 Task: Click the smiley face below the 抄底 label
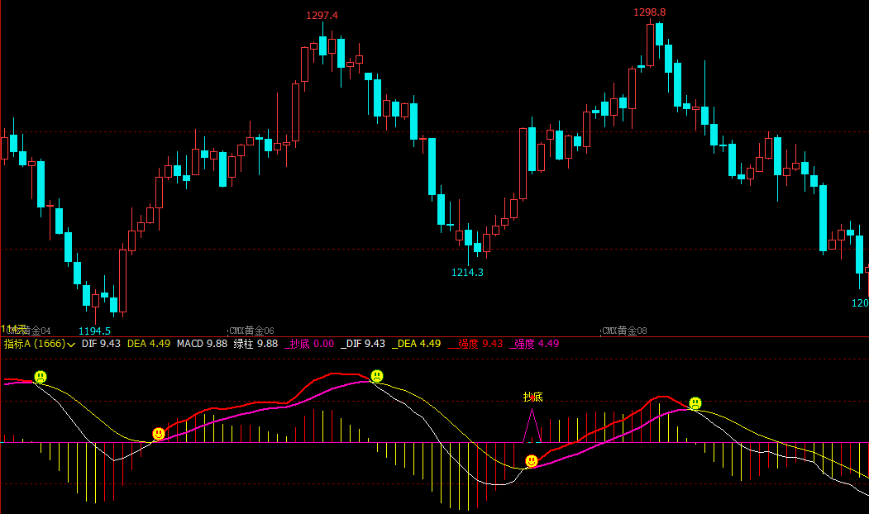click(x=532, y=461)
